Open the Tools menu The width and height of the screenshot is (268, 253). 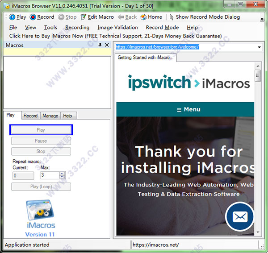click(x=50, y=28)
